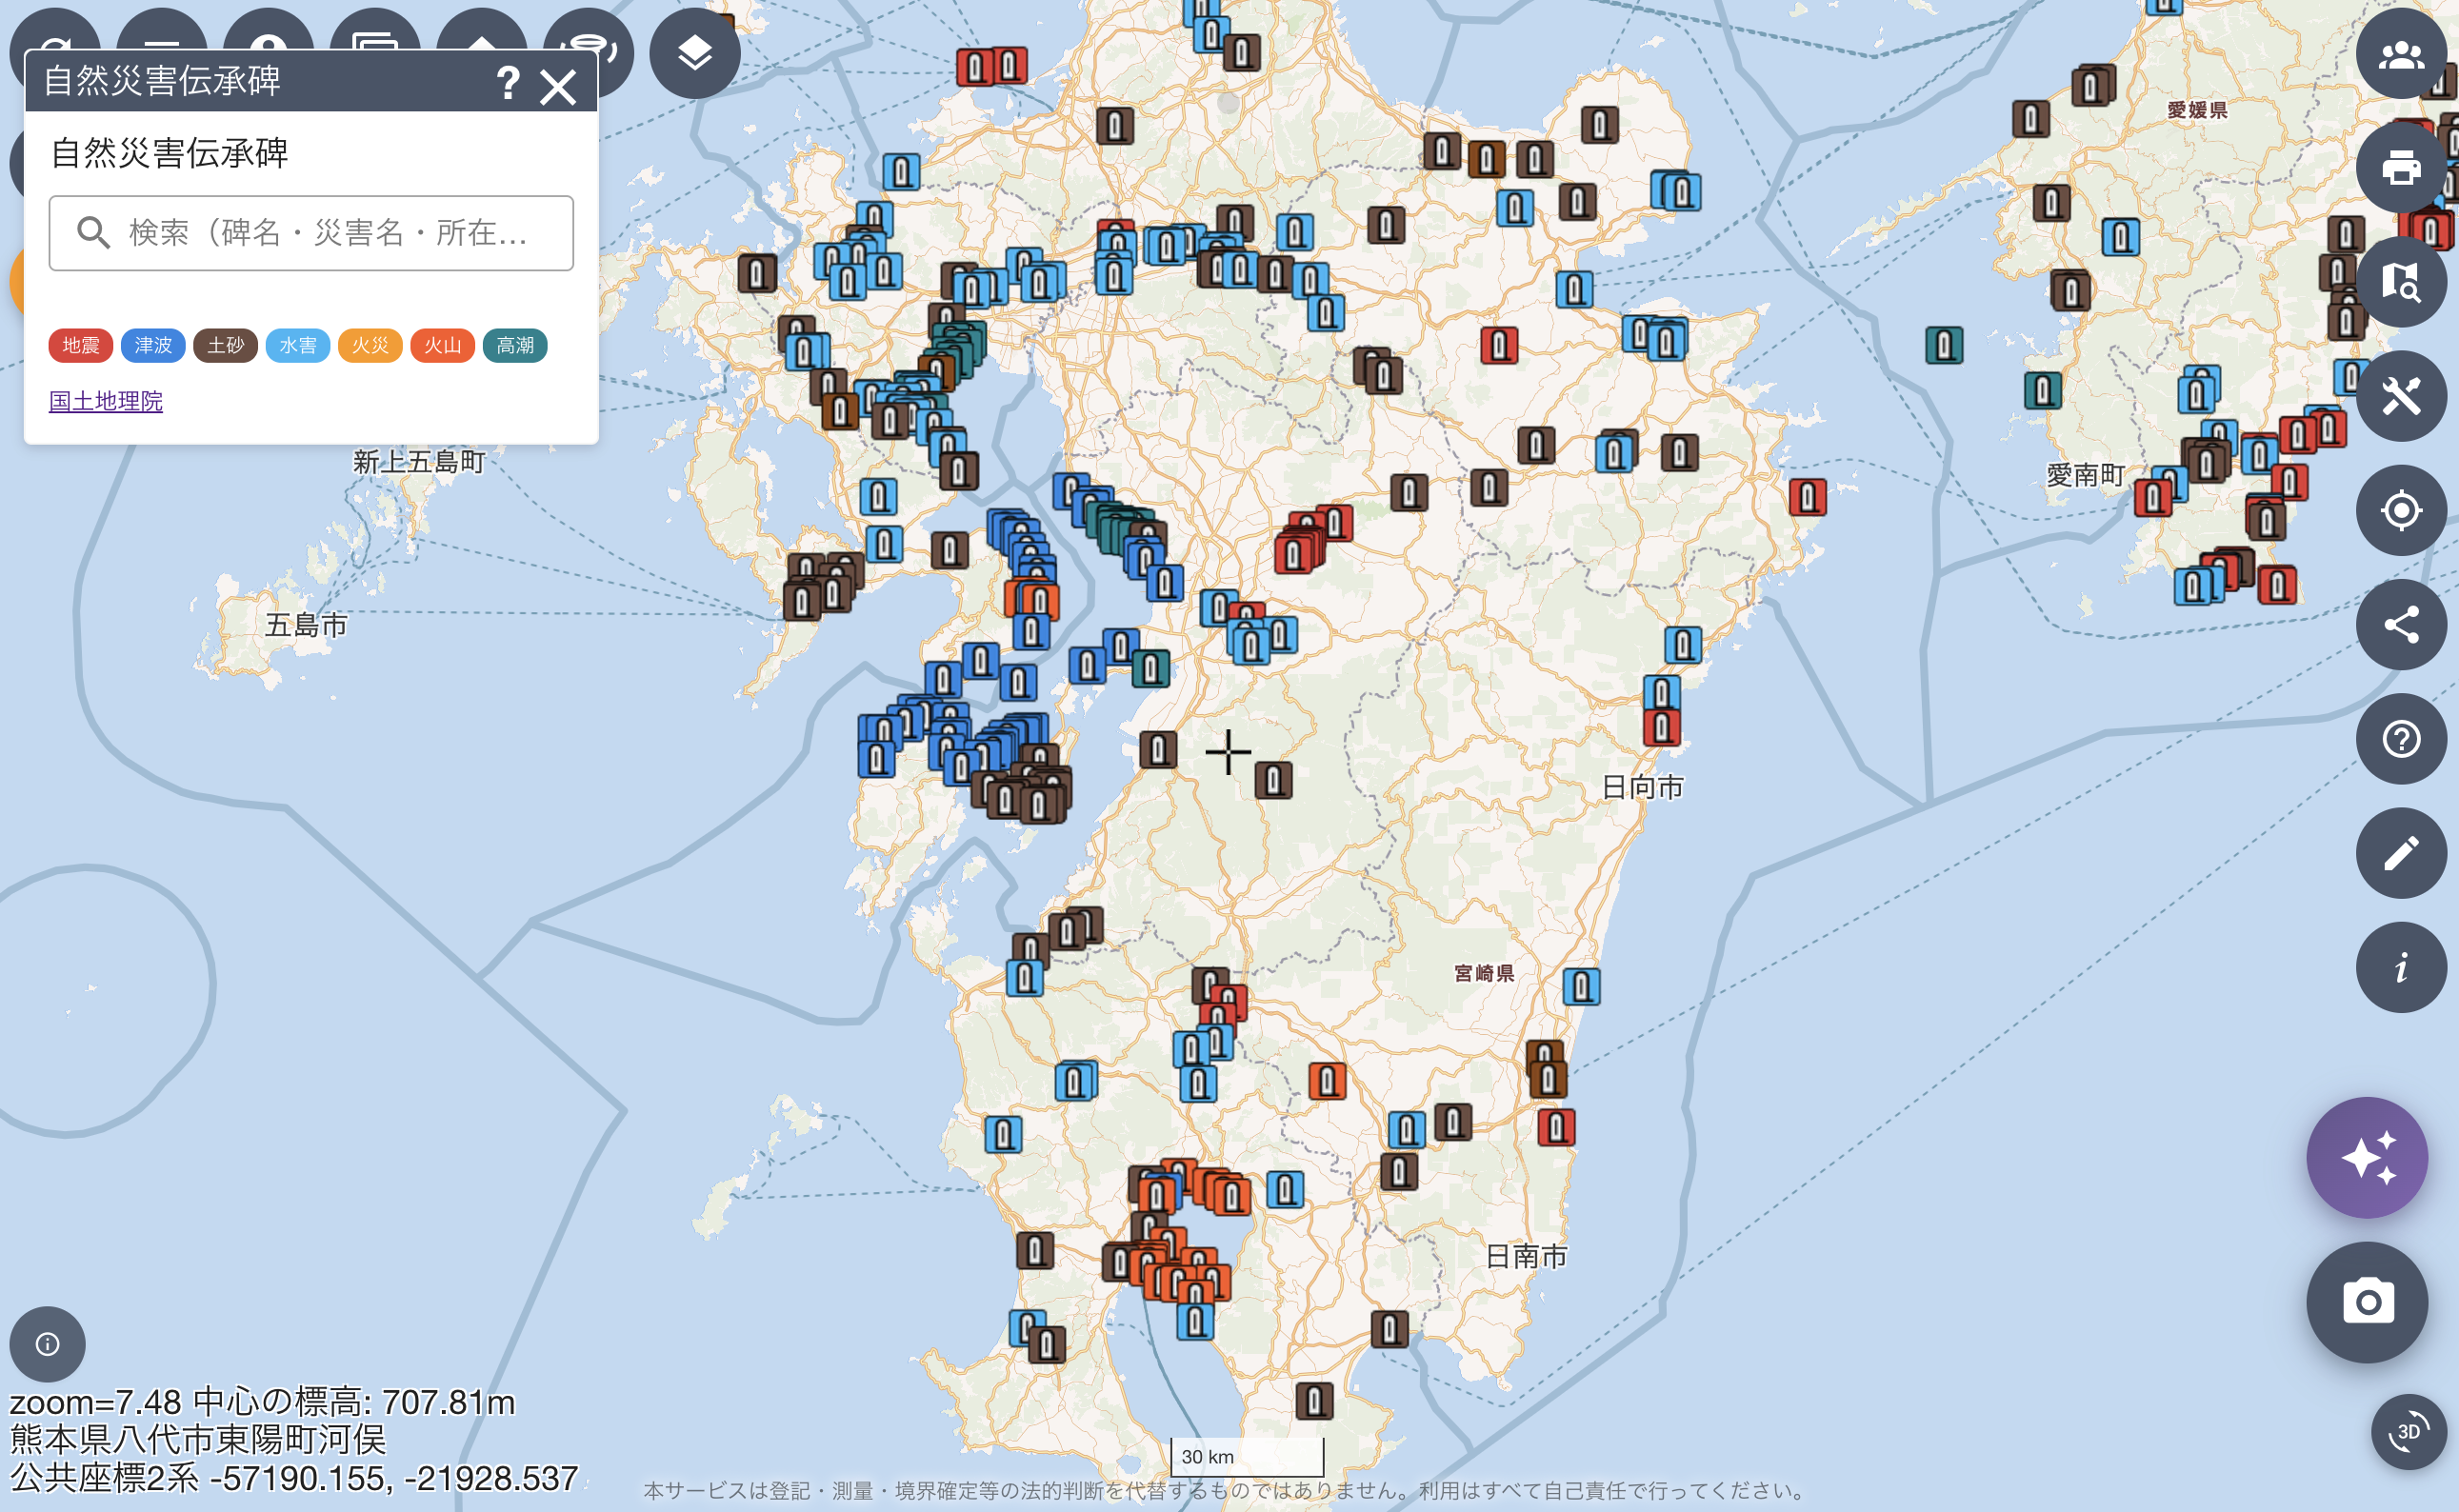Open the purple AI sparkle button
2459x1512 pixels.
[2366, 1158]
